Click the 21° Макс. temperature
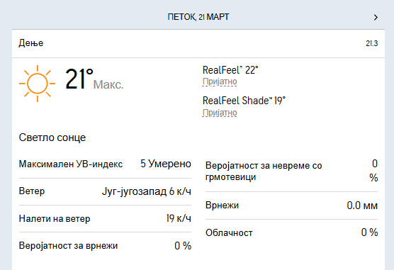 pos(94,79)
